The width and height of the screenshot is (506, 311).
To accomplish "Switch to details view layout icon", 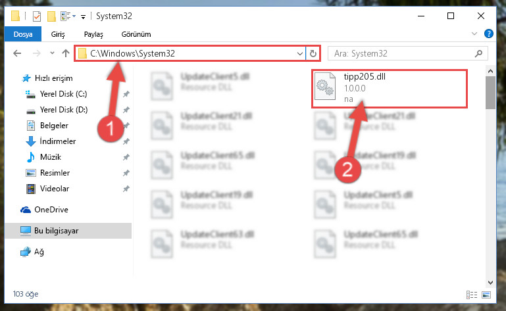I will [472, 295].
